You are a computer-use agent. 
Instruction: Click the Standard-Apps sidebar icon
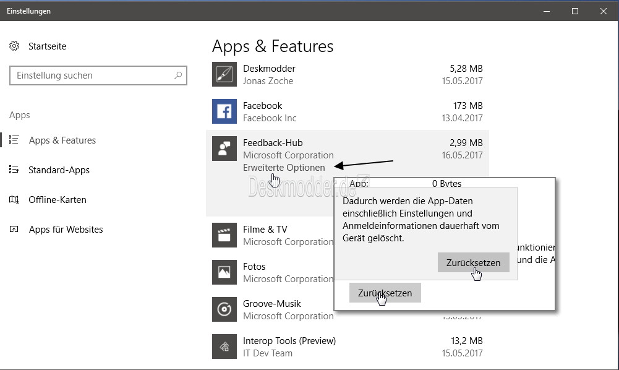[14, 170]
